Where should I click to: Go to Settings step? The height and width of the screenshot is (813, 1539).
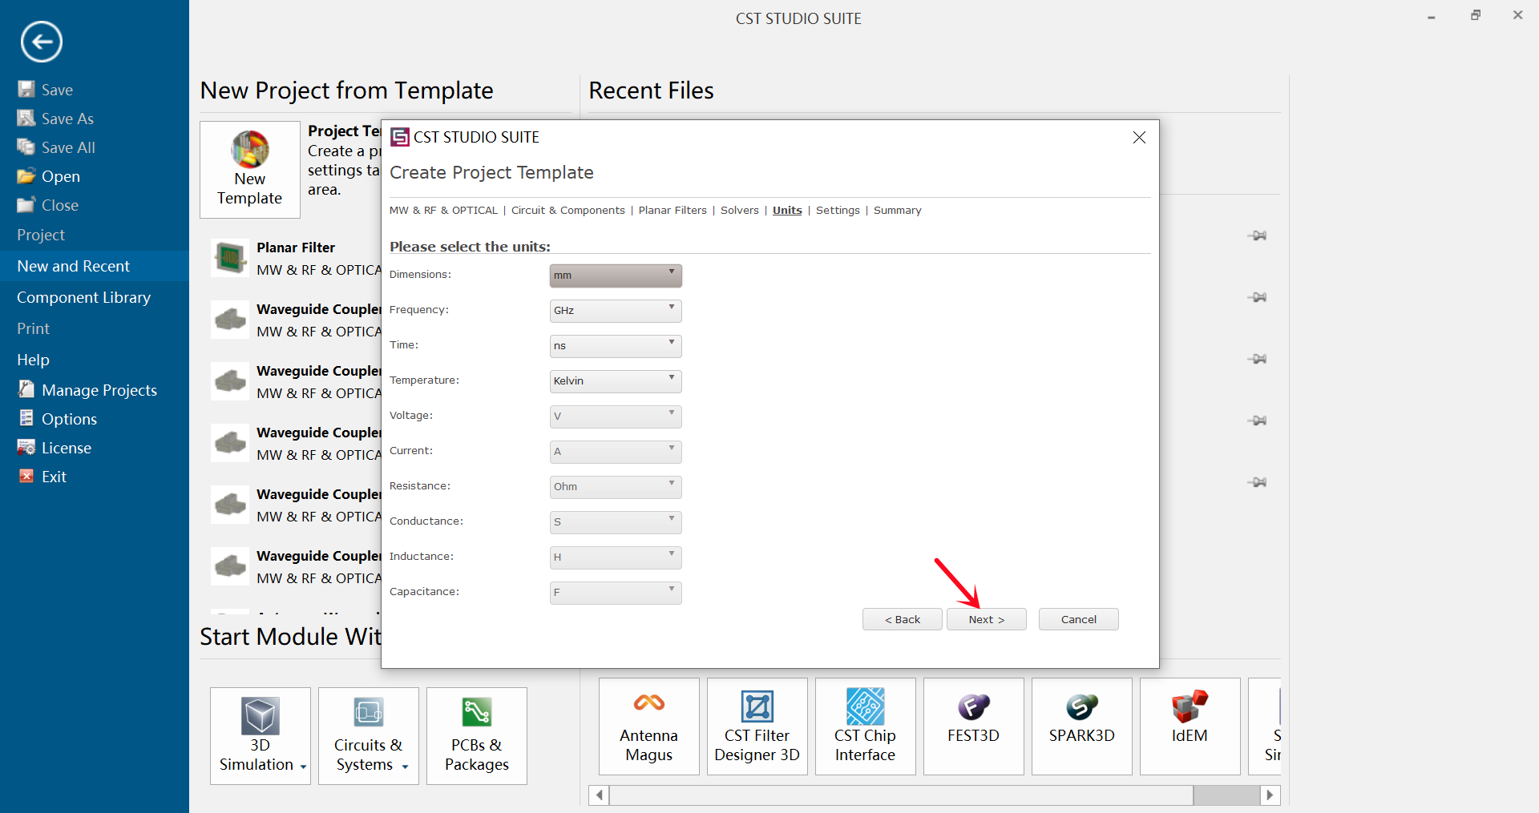pyautogui.click(x=838, y=211)
